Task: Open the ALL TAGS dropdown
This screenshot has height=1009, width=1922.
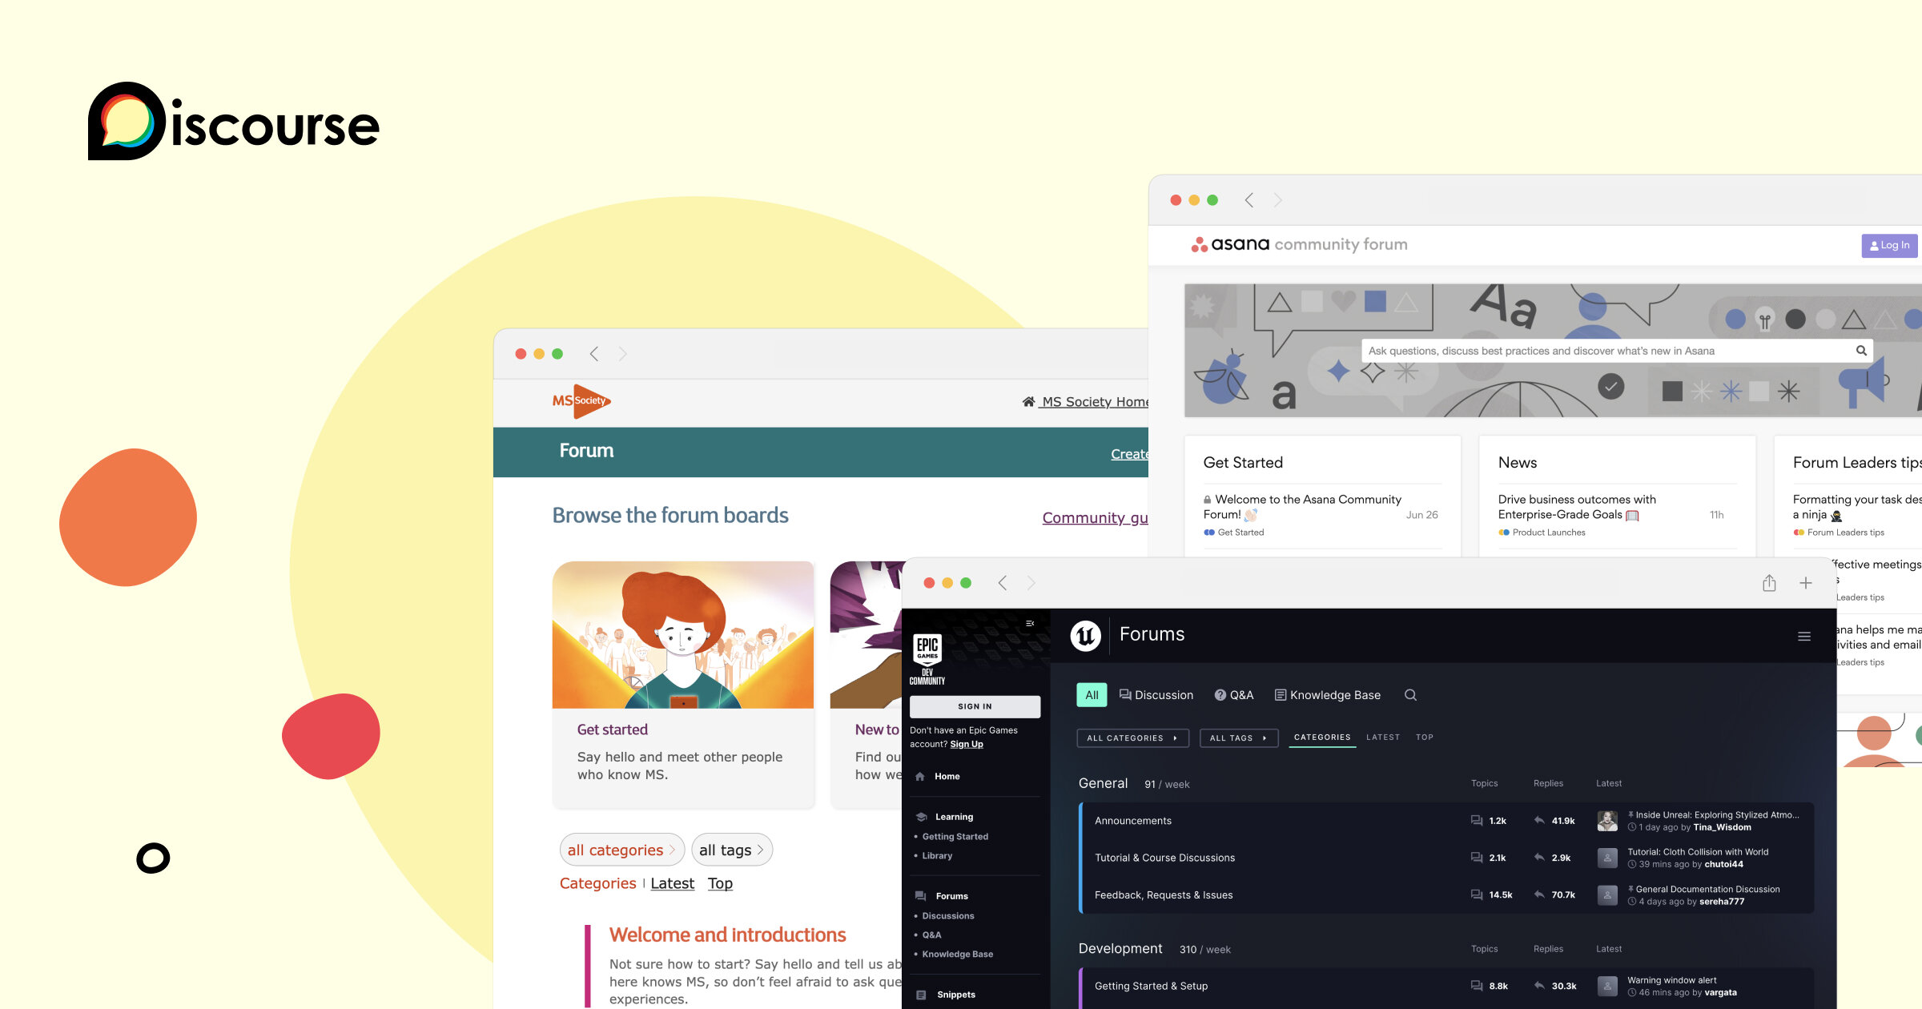Action: (x=1237, y=738)
